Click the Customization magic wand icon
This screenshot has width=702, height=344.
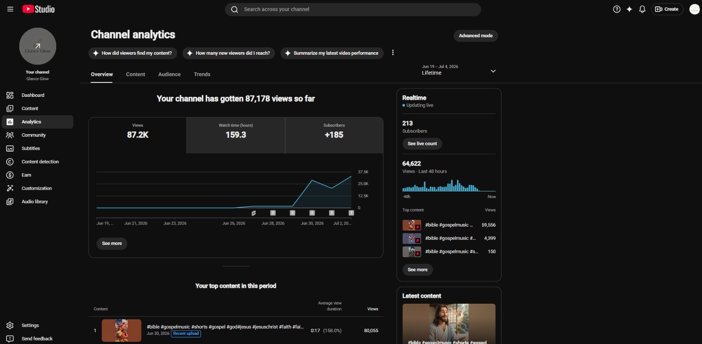coord(10,188)
